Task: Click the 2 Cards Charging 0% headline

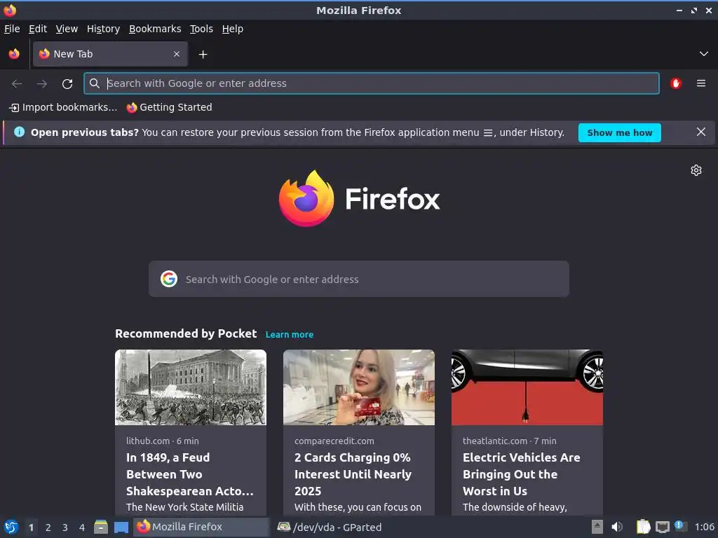Action: point(353,474)
